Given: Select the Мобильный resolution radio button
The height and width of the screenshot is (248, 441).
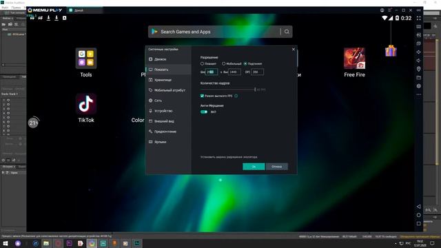Looking at the screenshot, I should pos(223,64).
